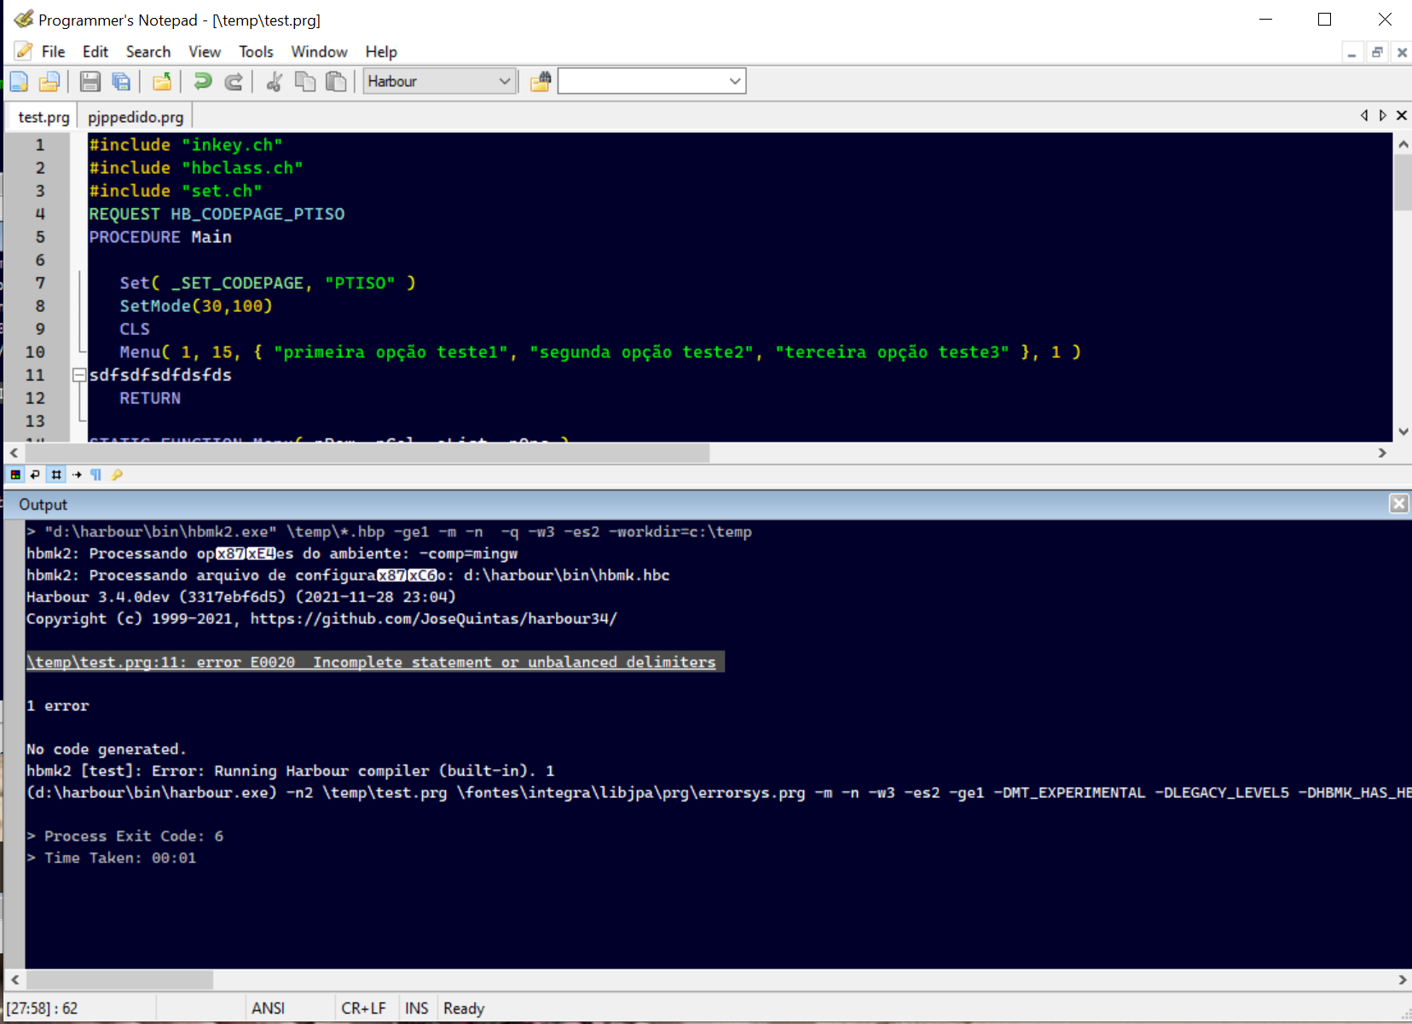Toggle line numbers with the hash button
The image size is (1412, 1024).
click(x=56, y=475)
